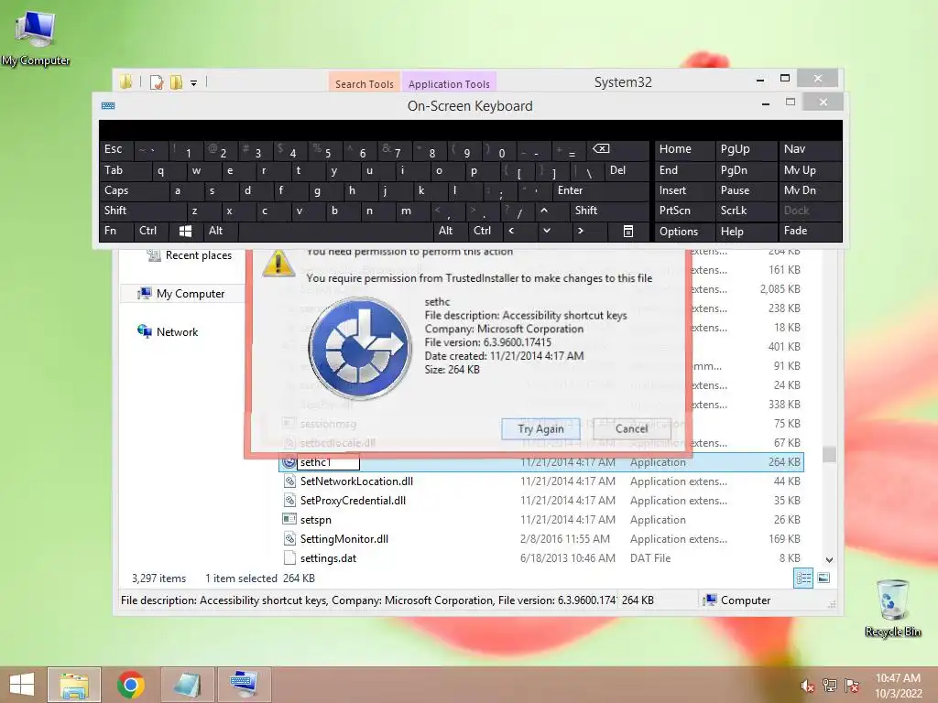Screen dimensions: 938x703
Task: Toggle the ScrLk key
Action: (x=746, y=211)
